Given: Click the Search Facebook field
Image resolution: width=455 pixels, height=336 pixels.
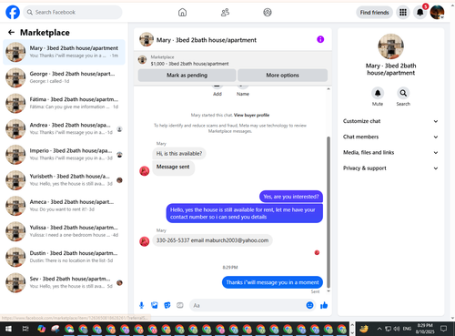Looking at the screenshot, I should [73, 12].
